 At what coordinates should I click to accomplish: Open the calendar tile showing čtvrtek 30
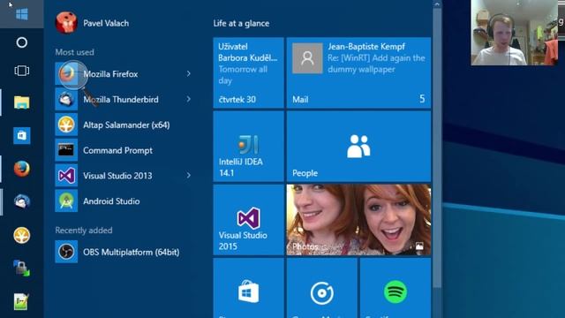point(248,72)
